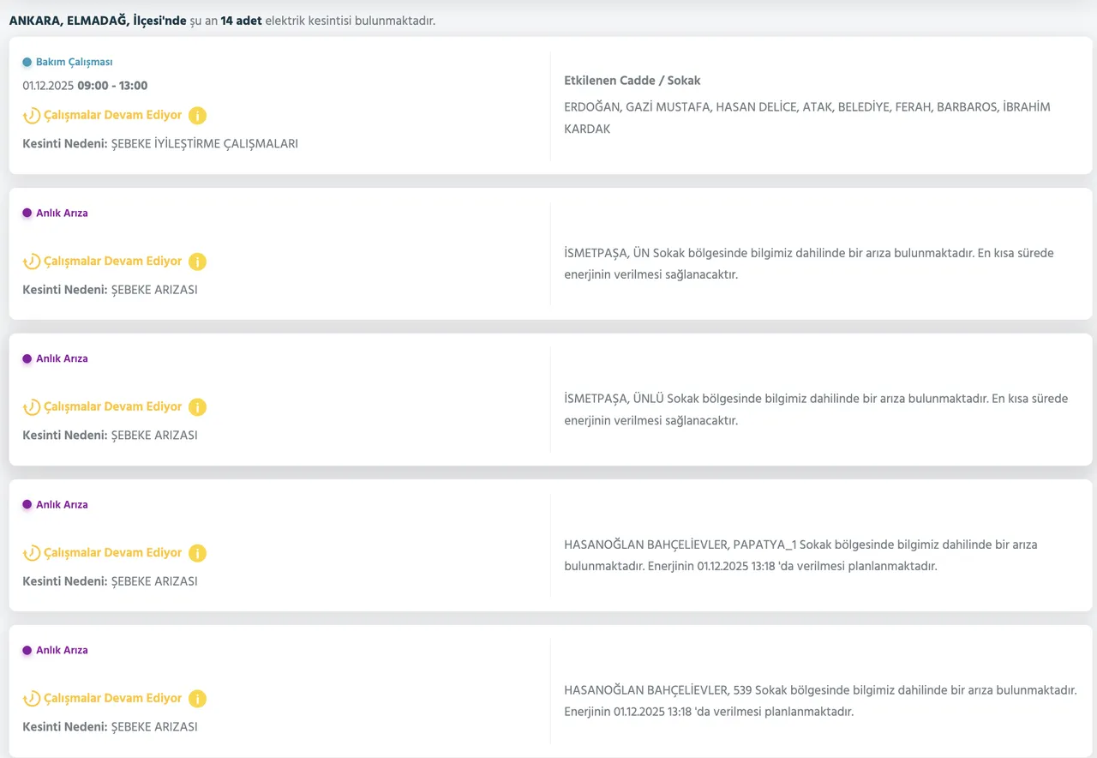Click info icon in the ÜN Sokak outage card
The height and width of the screenshot is (758, 1097).
(197, 262)
